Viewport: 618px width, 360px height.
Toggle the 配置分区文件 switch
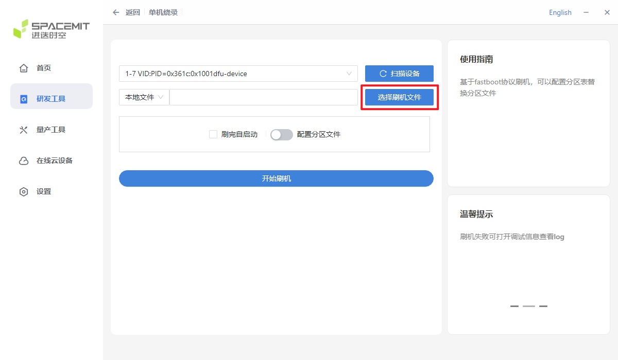[x=282, y=134]
